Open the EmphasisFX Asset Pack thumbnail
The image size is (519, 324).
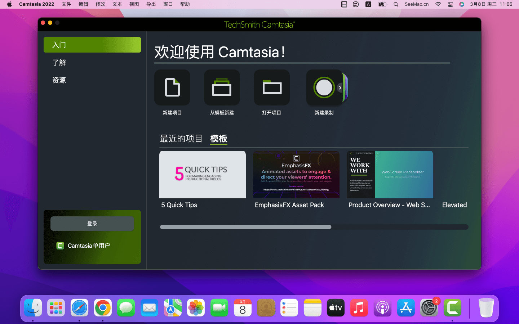coord(296,175)
